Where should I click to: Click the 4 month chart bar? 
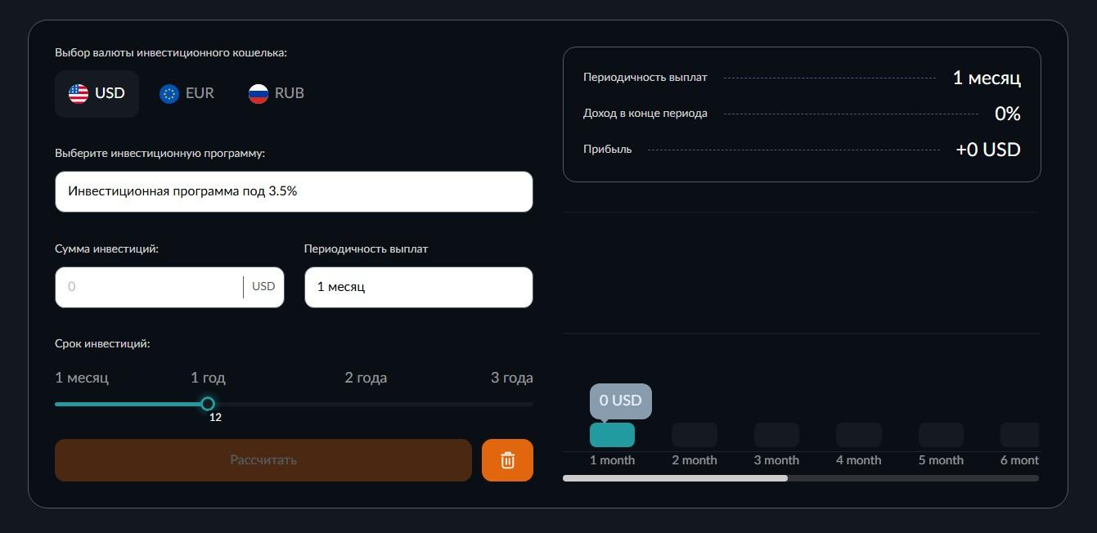(858, 435)
